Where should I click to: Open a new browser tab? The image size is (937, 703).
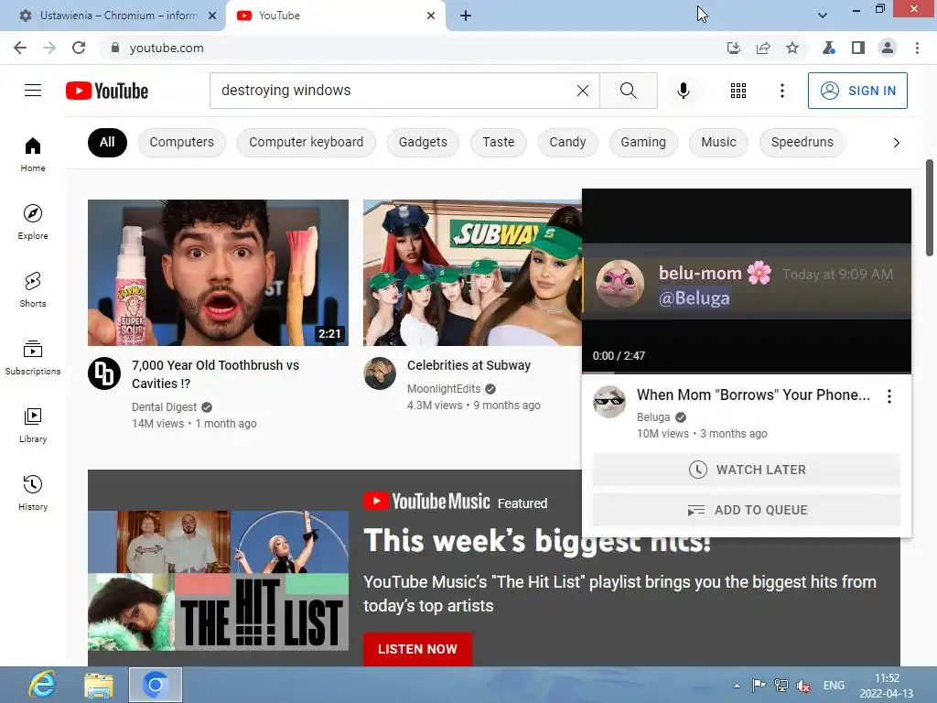pyautogui.click(x=466, y=16)
